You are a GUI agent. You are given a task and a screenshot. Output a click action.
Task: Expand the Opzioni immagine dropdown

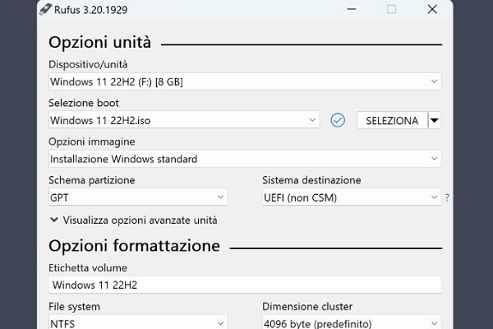coord(244,159)
